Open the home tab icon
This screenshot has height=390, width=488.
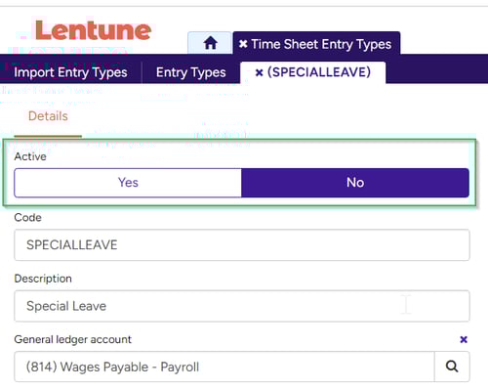(x=210, y=43)
